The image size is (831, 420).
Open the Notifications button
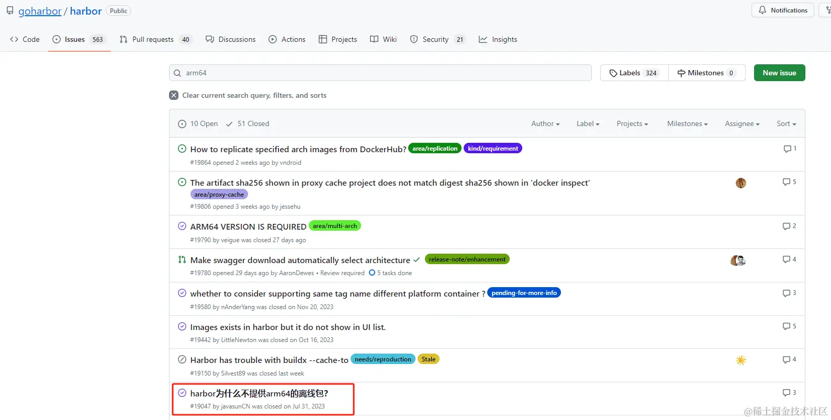click(783, 10)
